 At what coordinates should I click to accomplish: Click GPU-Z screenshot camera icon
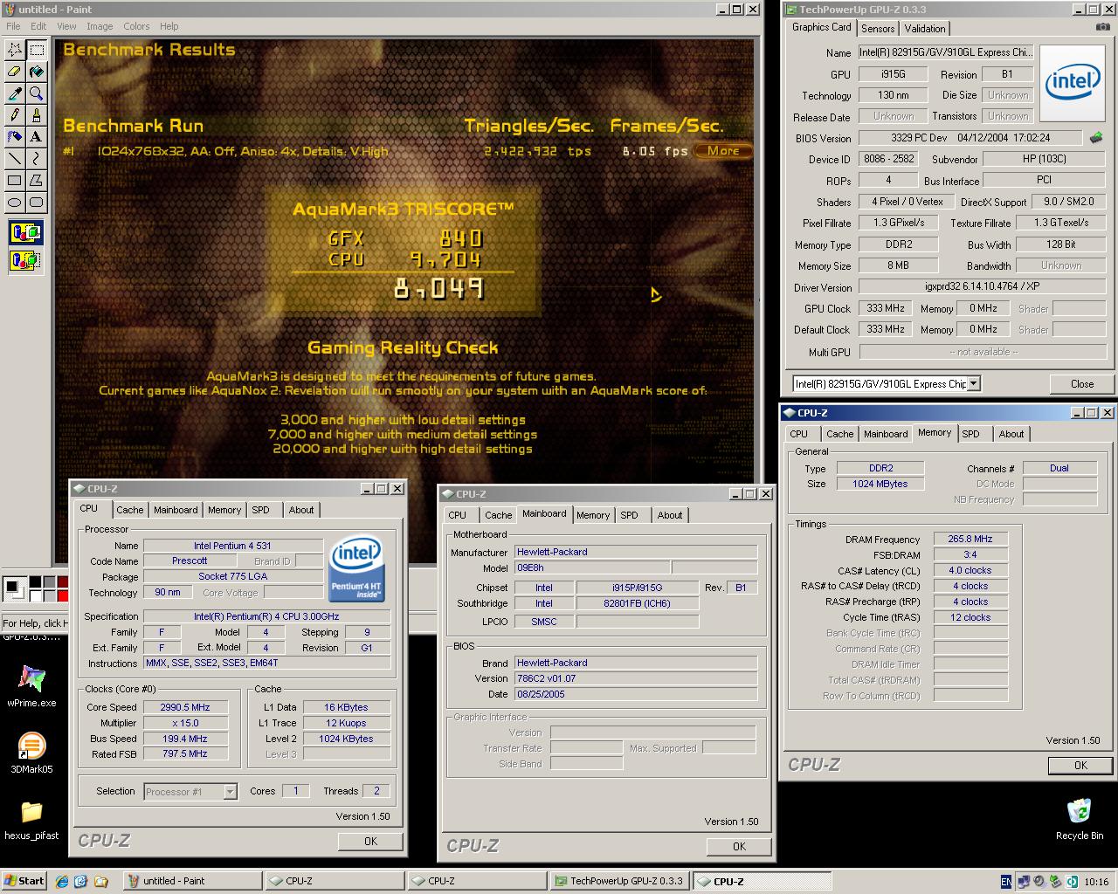coord(1102,27)
